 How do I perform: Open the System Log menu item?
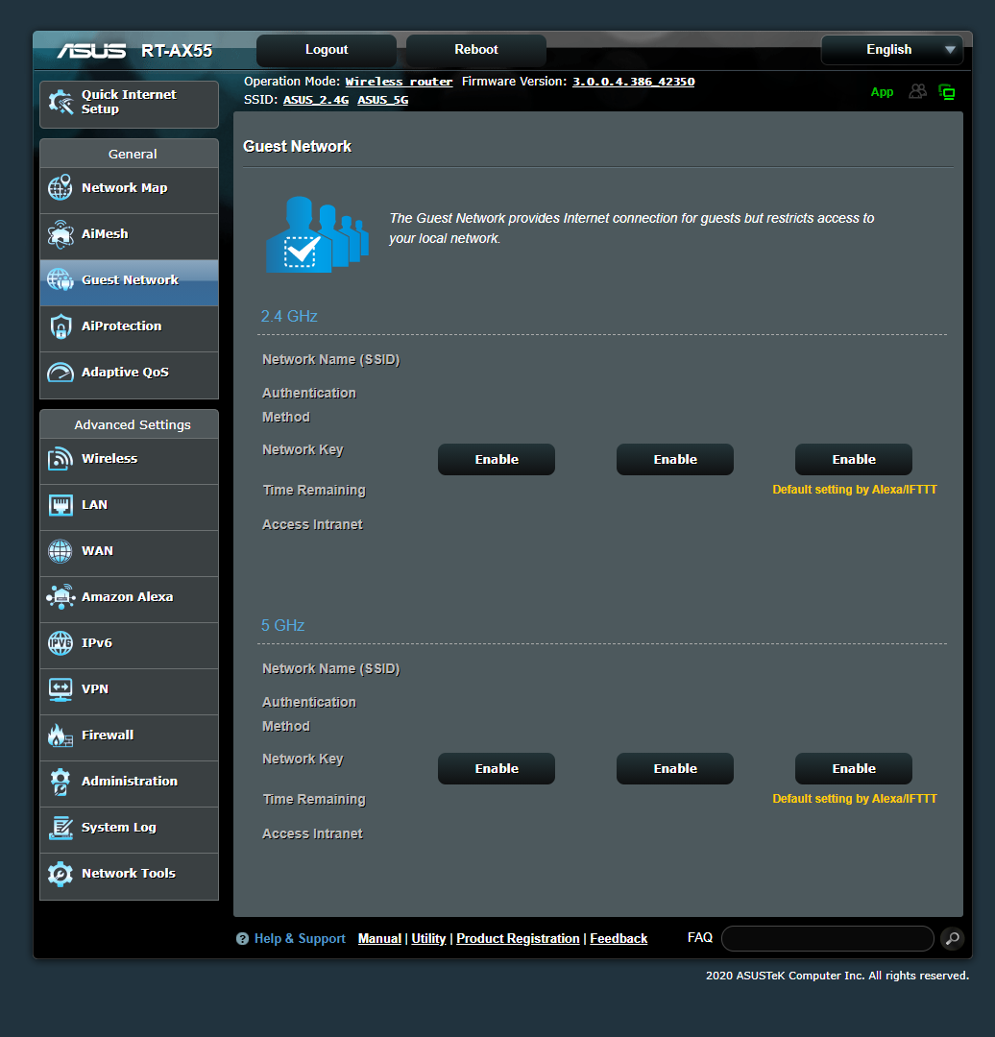129,830
